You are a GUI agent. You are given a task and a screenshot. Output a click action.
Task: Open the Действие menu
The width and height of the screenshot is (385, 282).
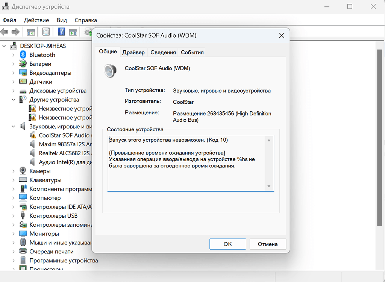(x=36, y=20)
